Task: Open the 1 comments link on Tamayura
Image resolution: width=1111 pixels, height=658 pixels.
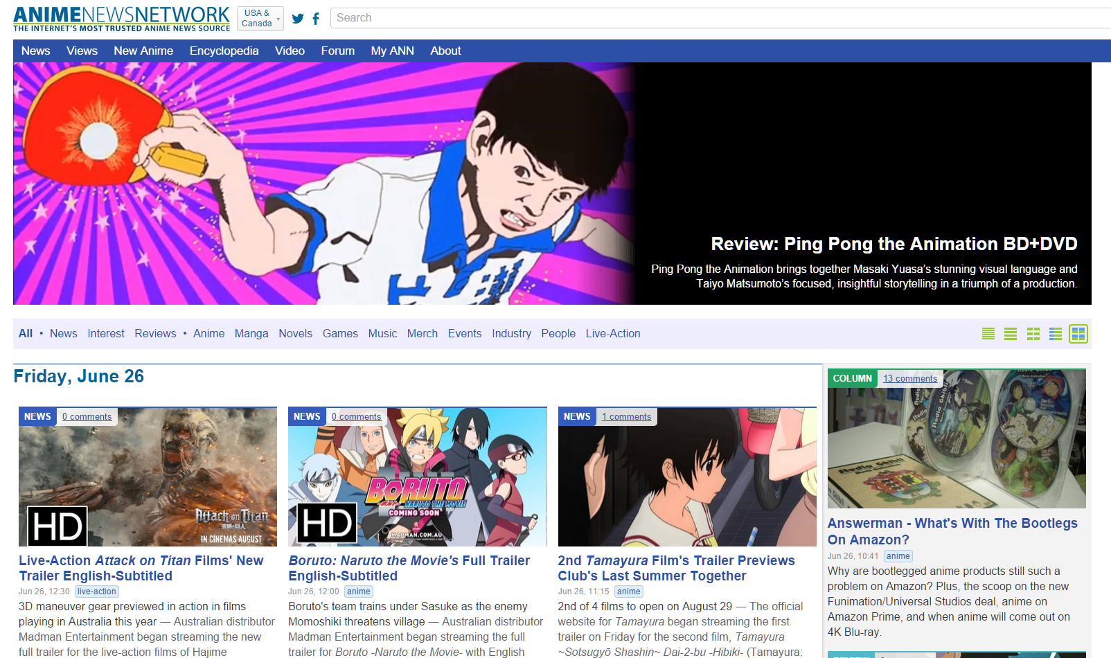Action: [626, 416]
